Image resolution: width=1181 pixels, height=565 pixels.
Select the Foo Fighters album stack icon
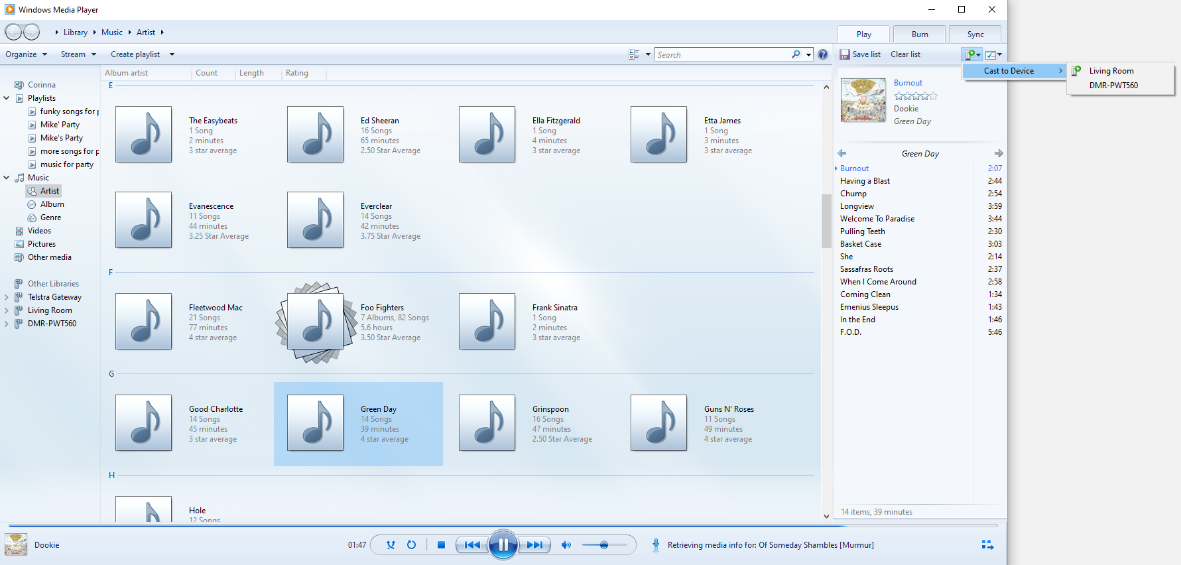tap(314, 322)
